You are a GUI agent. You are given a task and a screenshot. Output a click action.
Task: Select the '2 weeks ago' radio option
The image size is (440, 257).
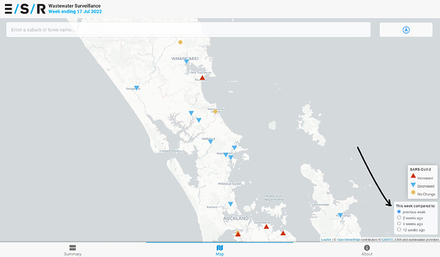coord(399,218)
